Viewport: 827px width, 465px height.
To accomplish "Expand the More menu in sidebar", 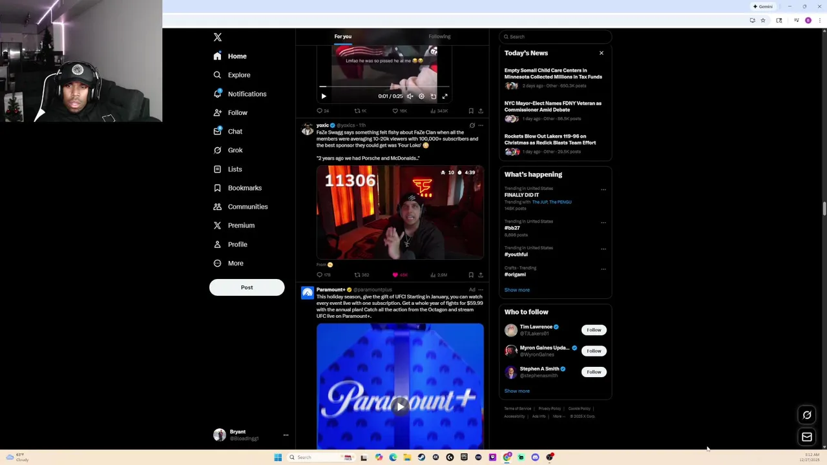I will 228,263.
